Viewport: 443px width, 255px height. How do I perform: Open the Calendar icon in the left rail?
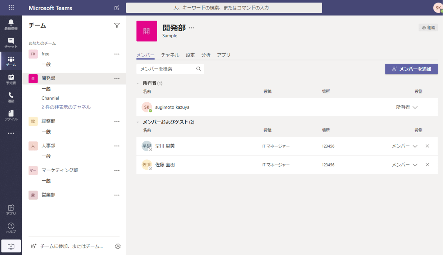click(x=11, y=79)
